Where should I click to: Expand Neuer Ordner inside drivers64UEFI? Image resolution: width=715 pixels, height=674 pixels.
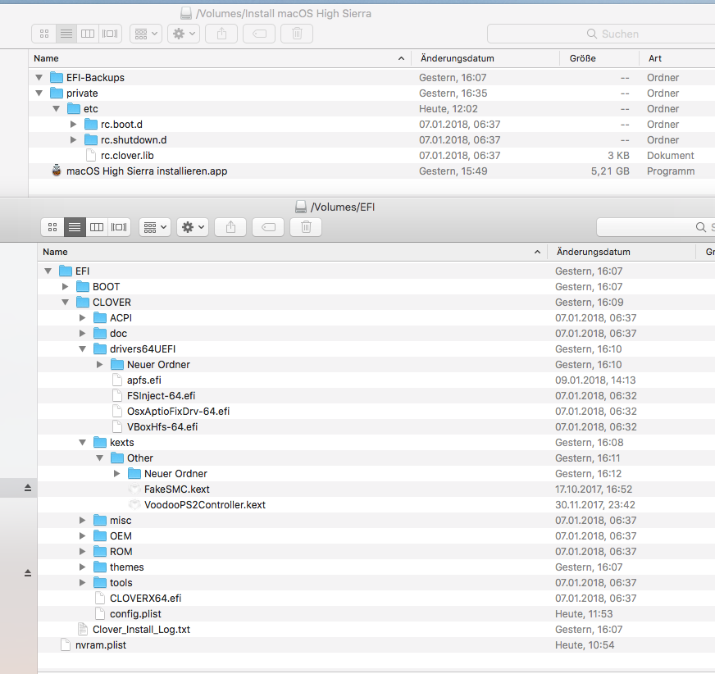point(100,364)
